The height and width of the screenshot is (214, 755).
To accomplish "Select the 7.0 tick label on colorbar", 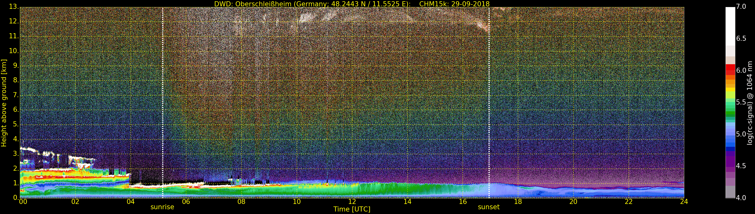I will (741, 7).
